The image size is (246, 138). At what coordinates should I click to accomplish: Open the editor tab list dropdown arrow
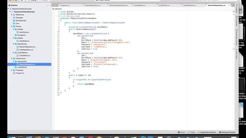coord(233,5)
